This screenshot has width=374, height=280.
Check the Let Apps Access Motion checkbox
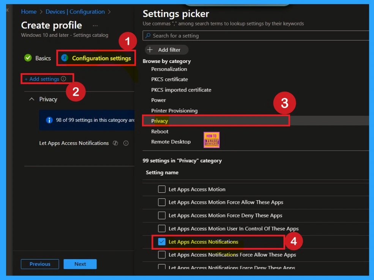(x=162, y=189)
